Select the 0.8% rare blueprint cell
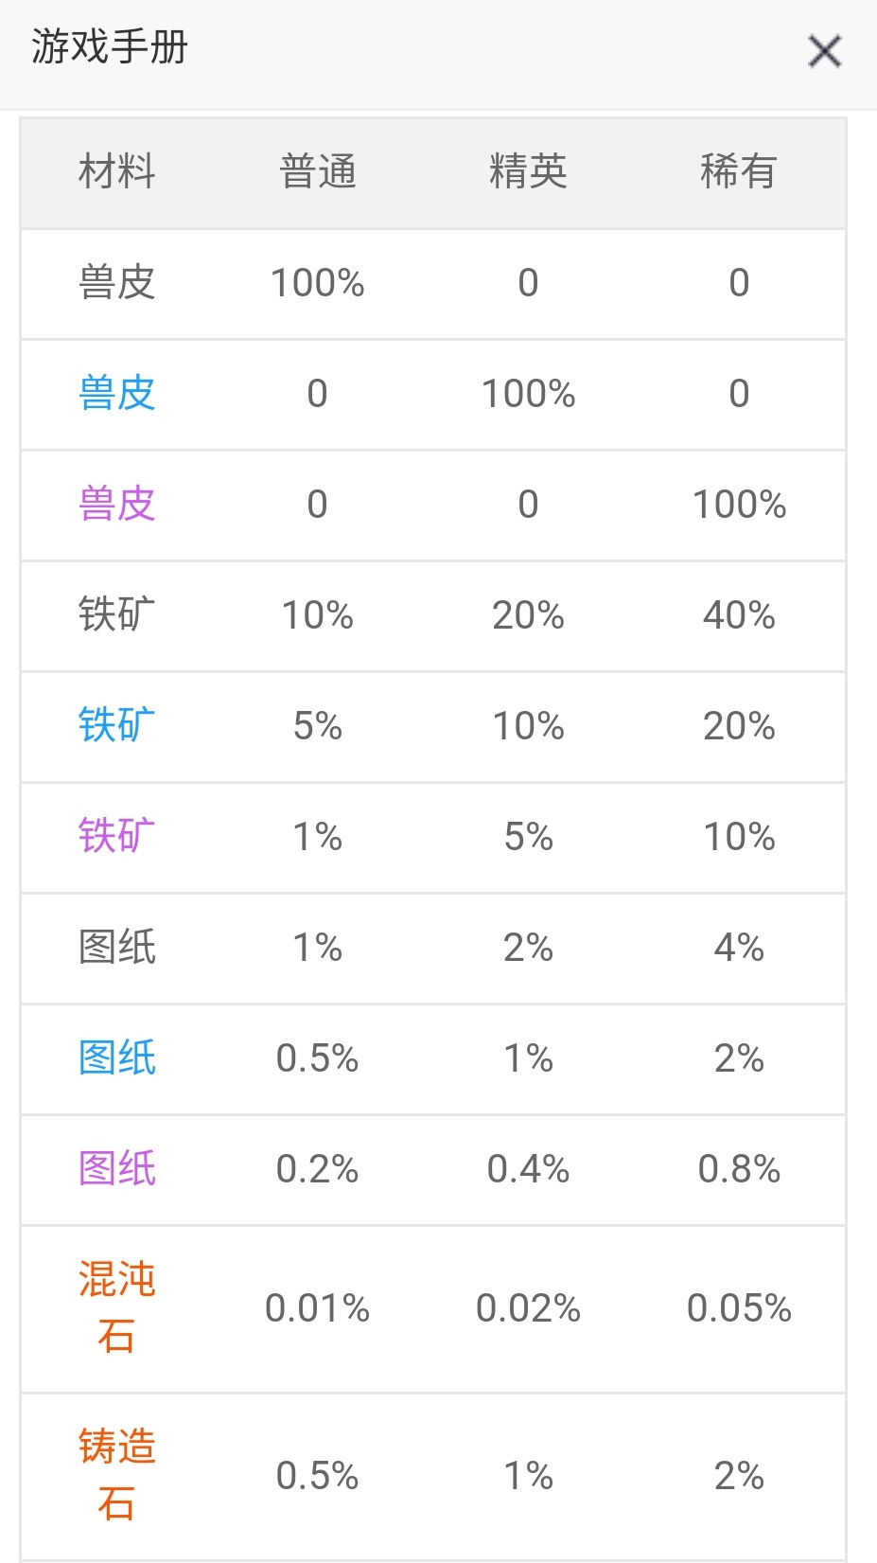This screenshot has height=1563, width=877. [x=739, y=1169]
